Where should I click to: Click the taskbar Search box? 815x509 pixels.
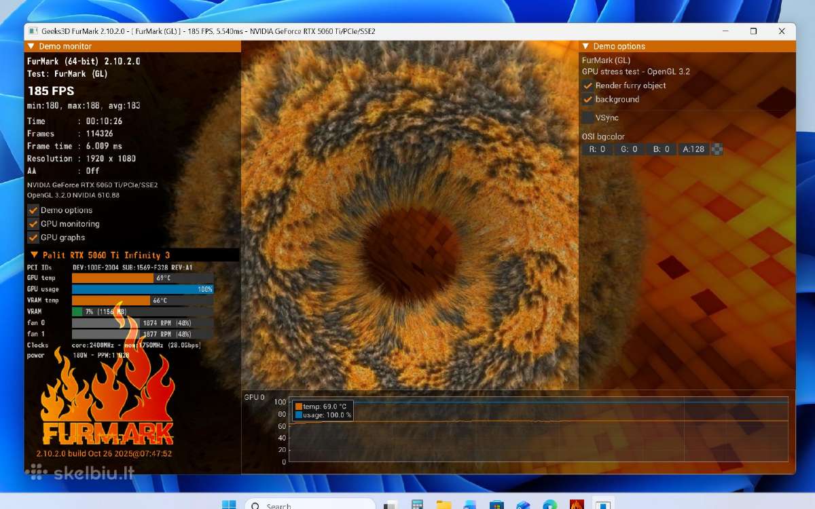click(310, 505)
